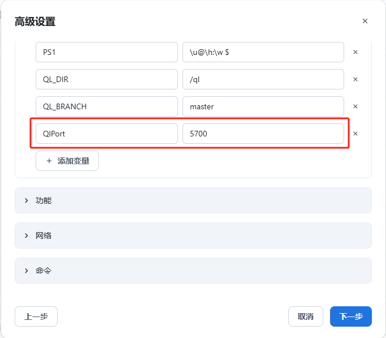Edit the PS1 value field \u@\h:\w $
386x338 pixels.
[263, 52]
